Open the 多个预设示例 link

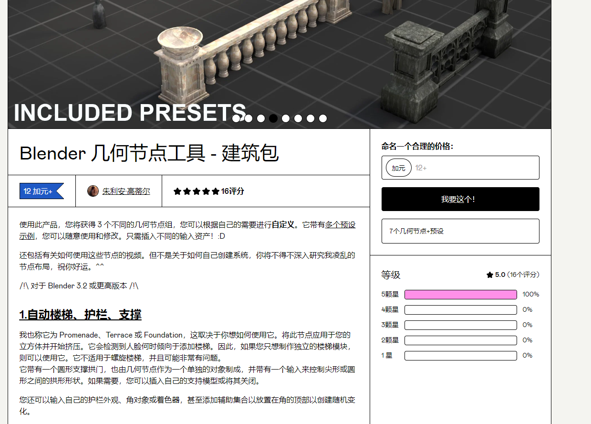click(x=340, y=224)
